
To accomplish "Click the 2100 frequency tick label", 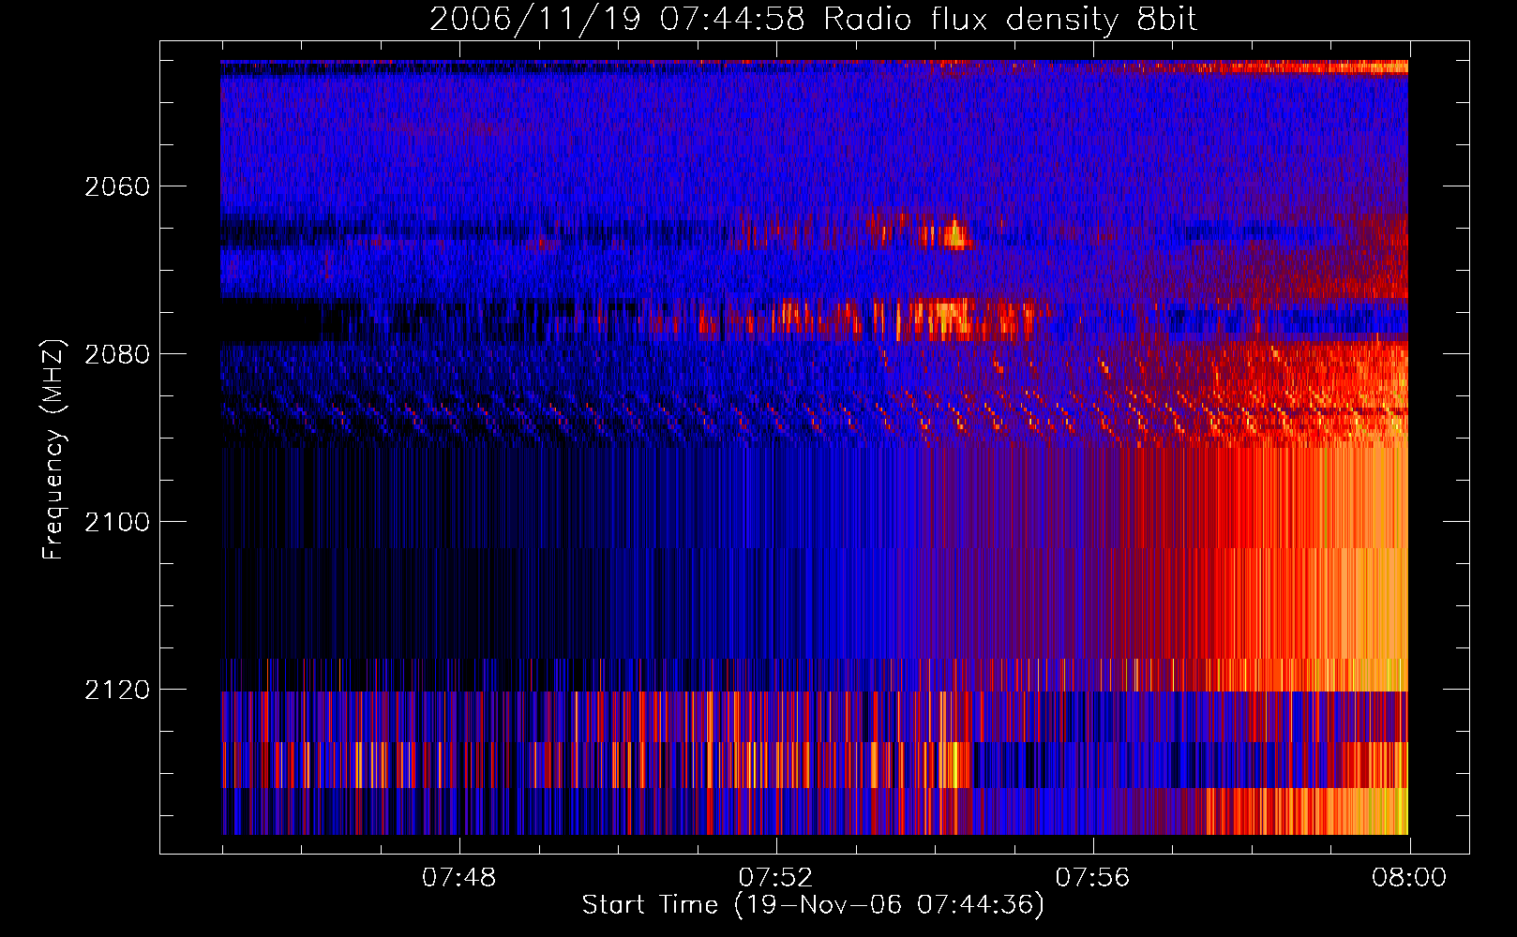I will [117, 522].
